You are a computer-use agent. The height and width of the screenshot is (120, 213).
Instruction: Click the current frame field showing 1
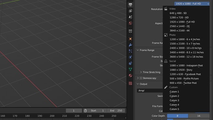(74, 111)
